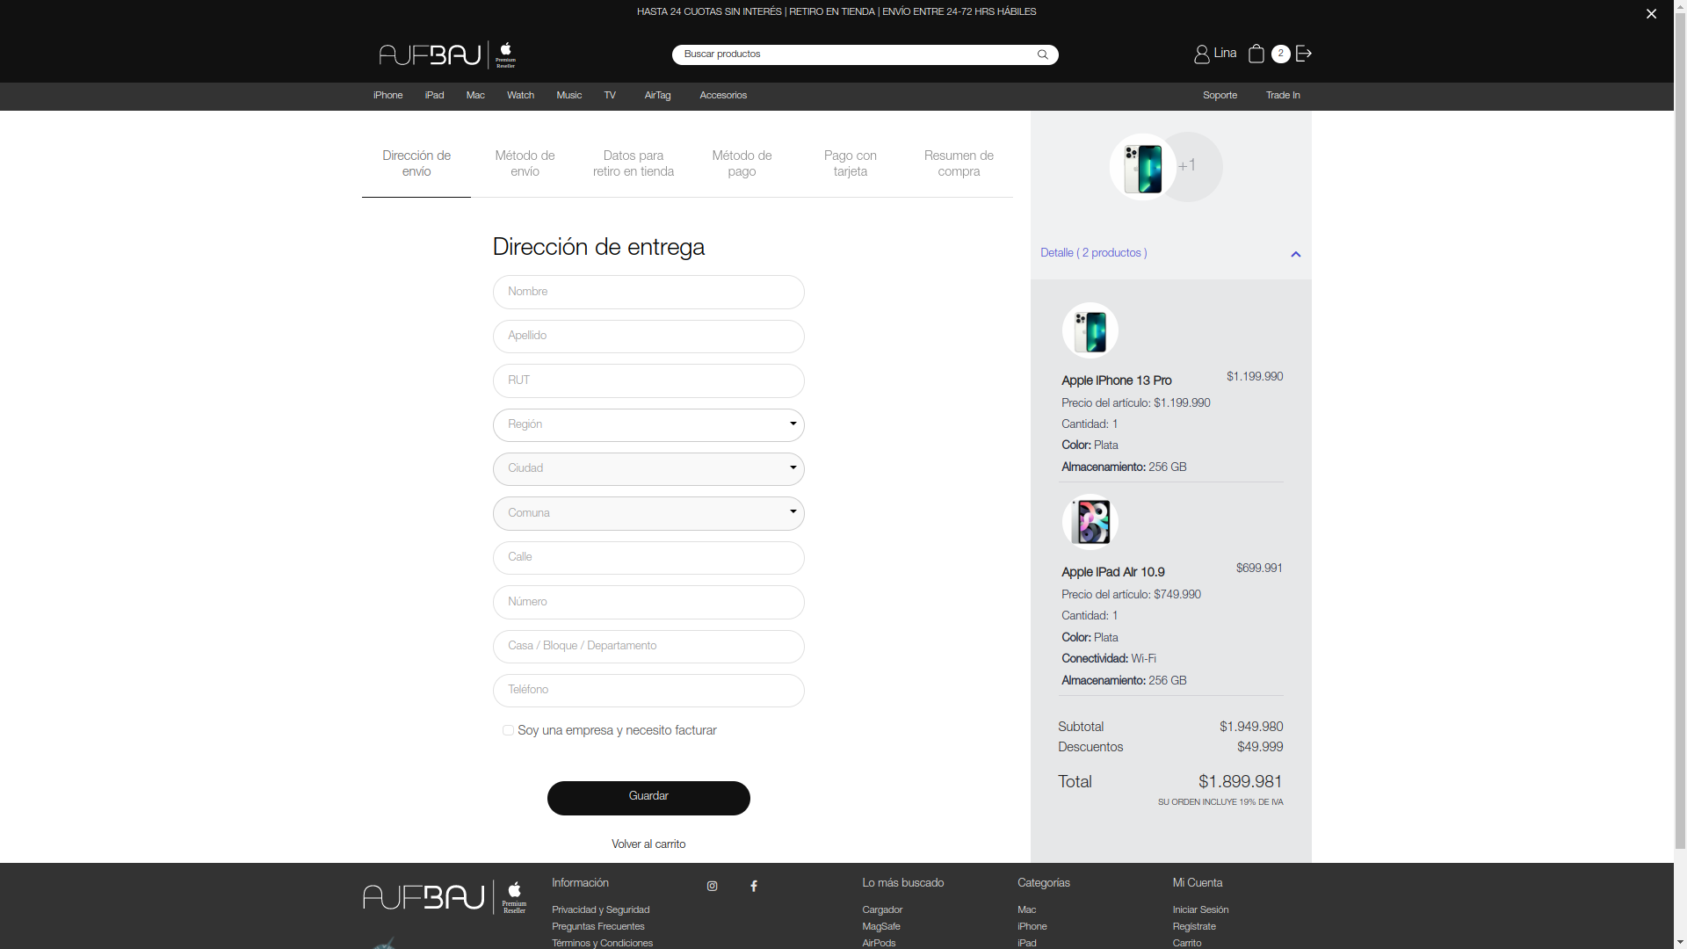Open the Watch menu in the navigation bar
The image size is (1687, 949).
click(x=520, y=95)
